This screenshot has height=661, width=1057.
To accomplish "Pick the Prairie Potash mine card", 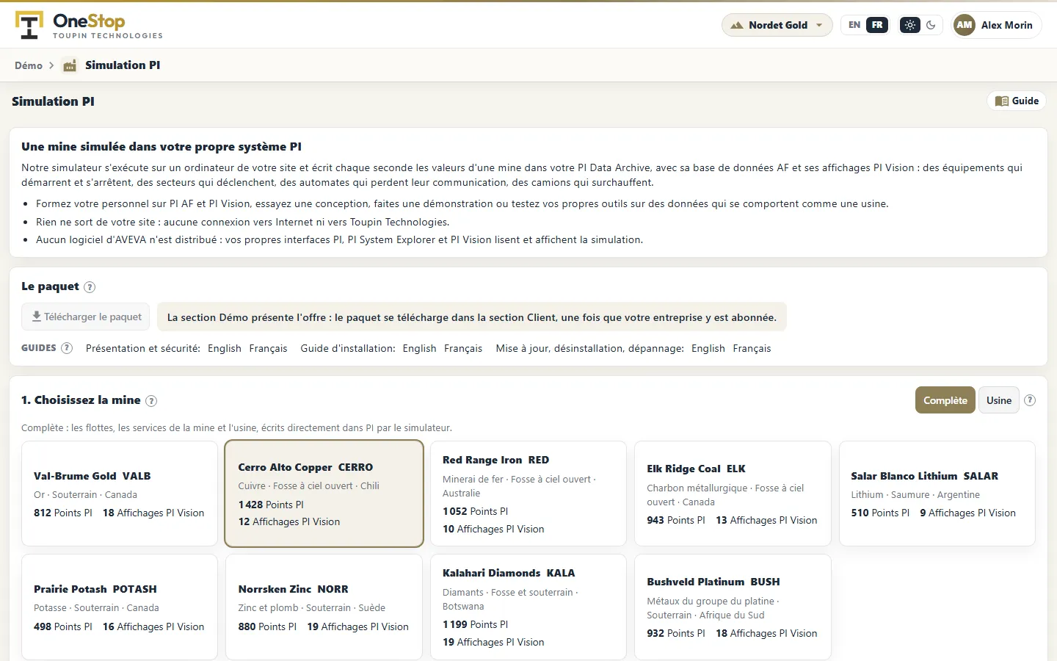I will (x=120, y=607).
